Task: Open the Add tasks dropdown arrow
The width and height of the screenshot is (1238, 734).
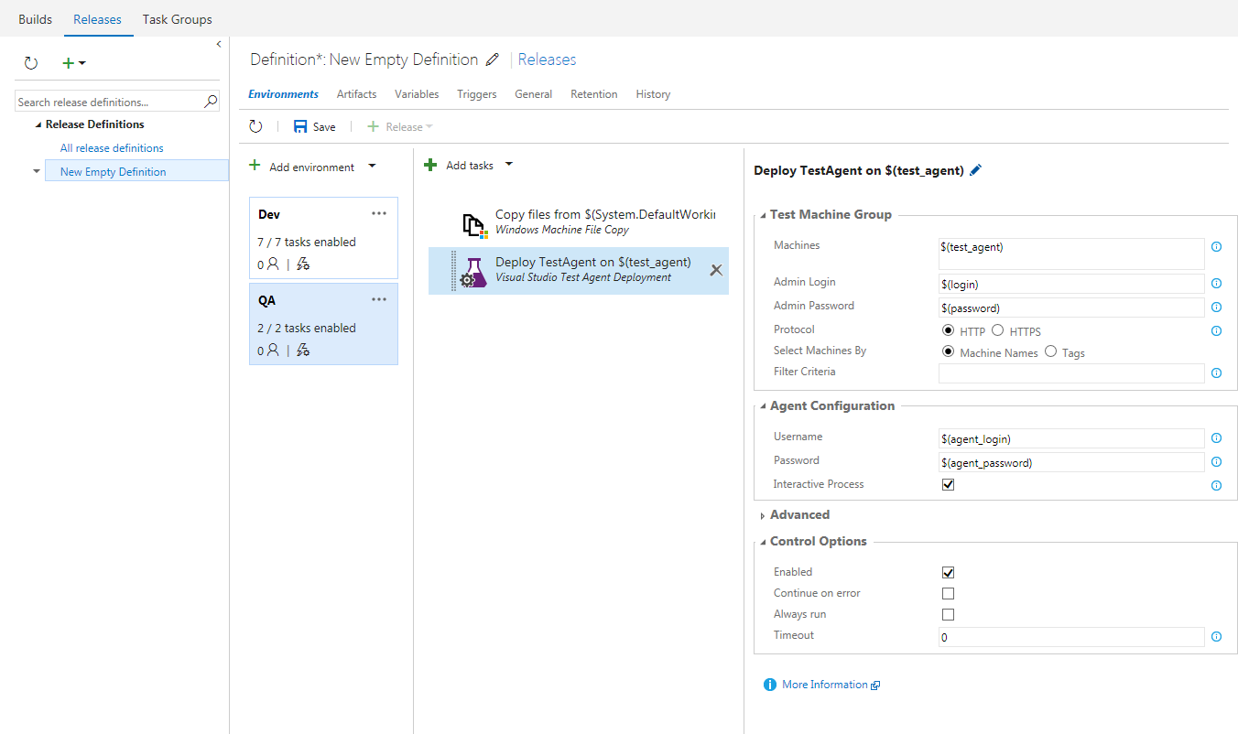Action: click(x=509, y=165)
